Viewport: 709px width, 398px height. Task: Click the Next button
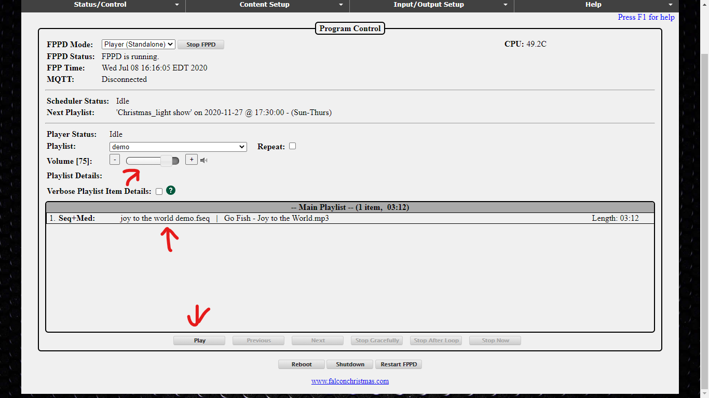318,340
